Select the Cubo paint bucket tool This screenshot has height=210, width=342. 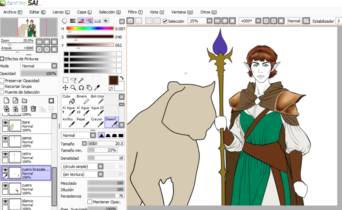click(68, 99)
